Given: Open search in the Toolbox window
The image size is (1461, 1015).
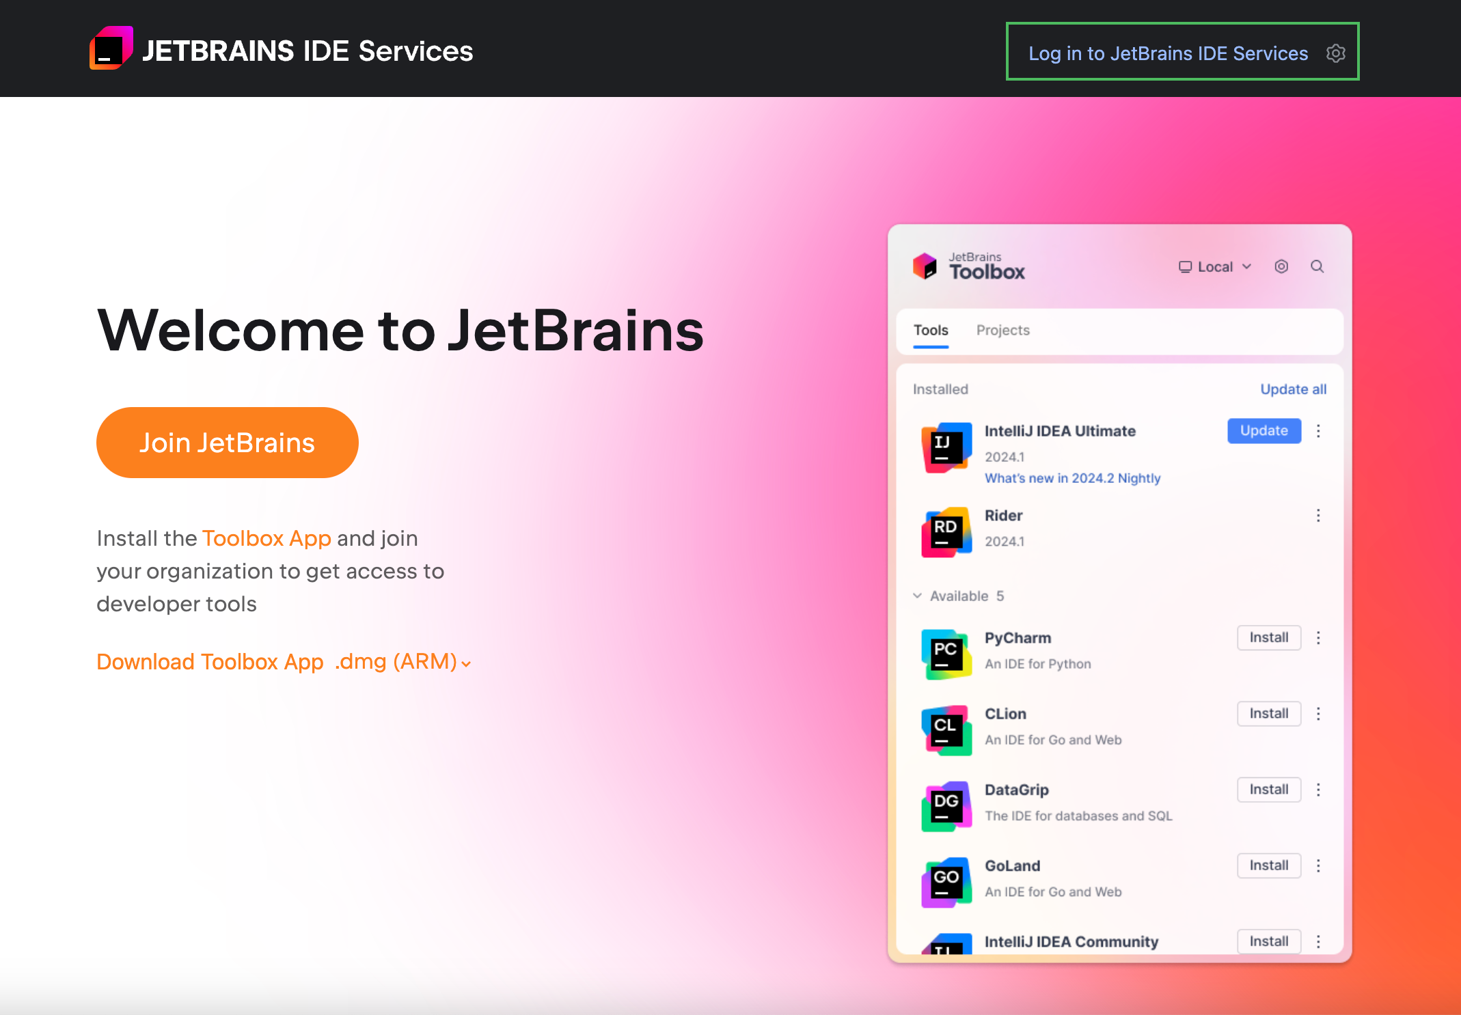Looking at the screenshot, I should [1317, 266].
